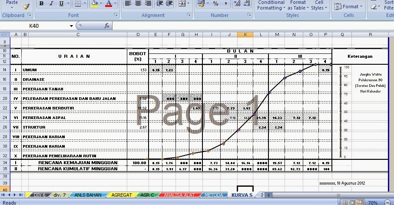Click the Paste button
Viewport: 394px width, 205px height.
tap(12, 4)
